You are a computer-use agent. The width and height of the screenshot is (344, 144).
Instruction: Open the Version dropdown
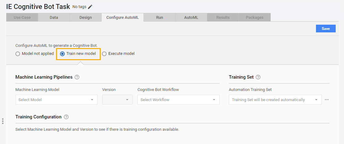tap(117, 100)
